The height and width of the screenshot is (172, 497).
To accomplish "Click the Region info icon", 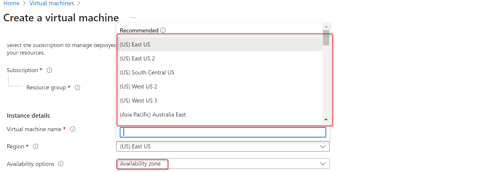I will 36,147.
